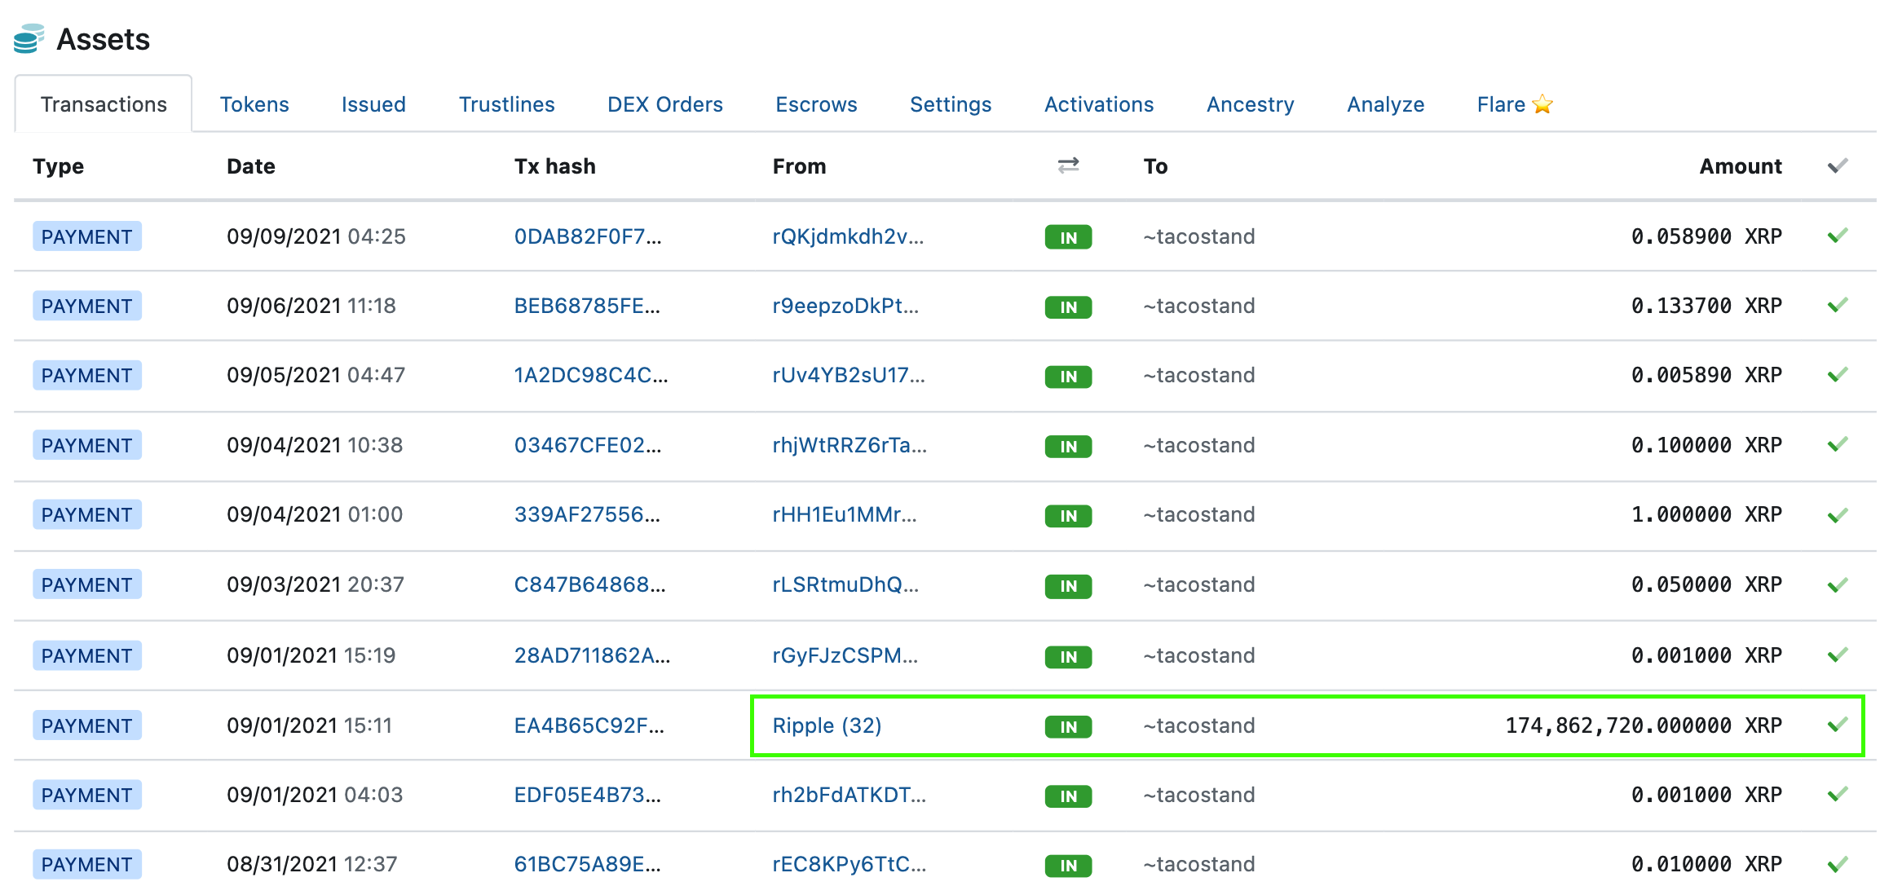Screen dimensions: 1880x895
Task: Open transaction hash 03467CFE02...
Action: tap(588, 445)
